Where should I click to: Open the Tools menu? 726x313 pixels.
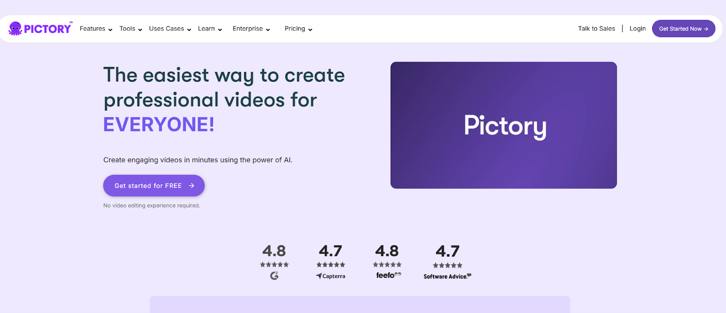pyautogui.click(x=128, y=29)
